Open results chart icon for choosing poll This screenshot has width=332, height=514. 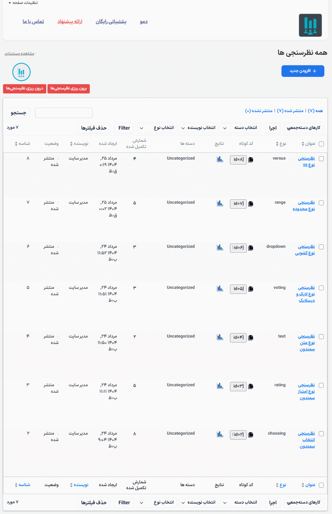tap(220, 434)
